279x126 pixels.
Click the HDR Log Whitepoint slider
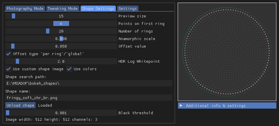coord(61,61)
